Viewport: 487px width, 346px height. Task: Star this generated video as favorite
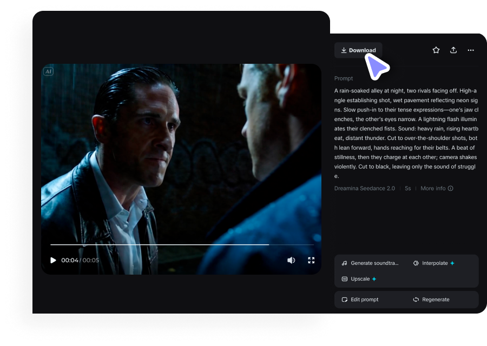[436, 50]
